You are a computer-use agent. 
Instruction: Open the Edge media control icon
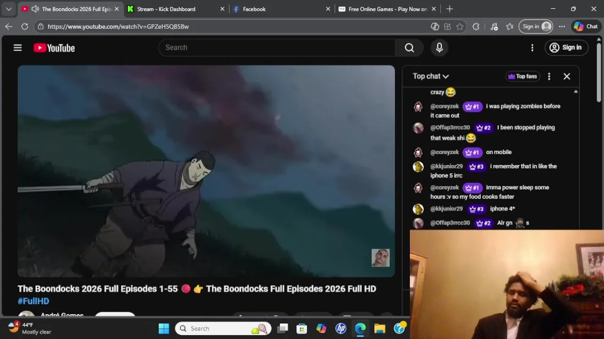pyautogui.click(x=494, y=26)
